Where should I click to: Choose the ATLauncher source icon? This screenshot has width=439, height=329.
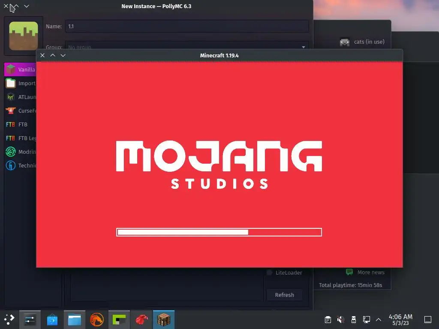click(x=11, y=97)
